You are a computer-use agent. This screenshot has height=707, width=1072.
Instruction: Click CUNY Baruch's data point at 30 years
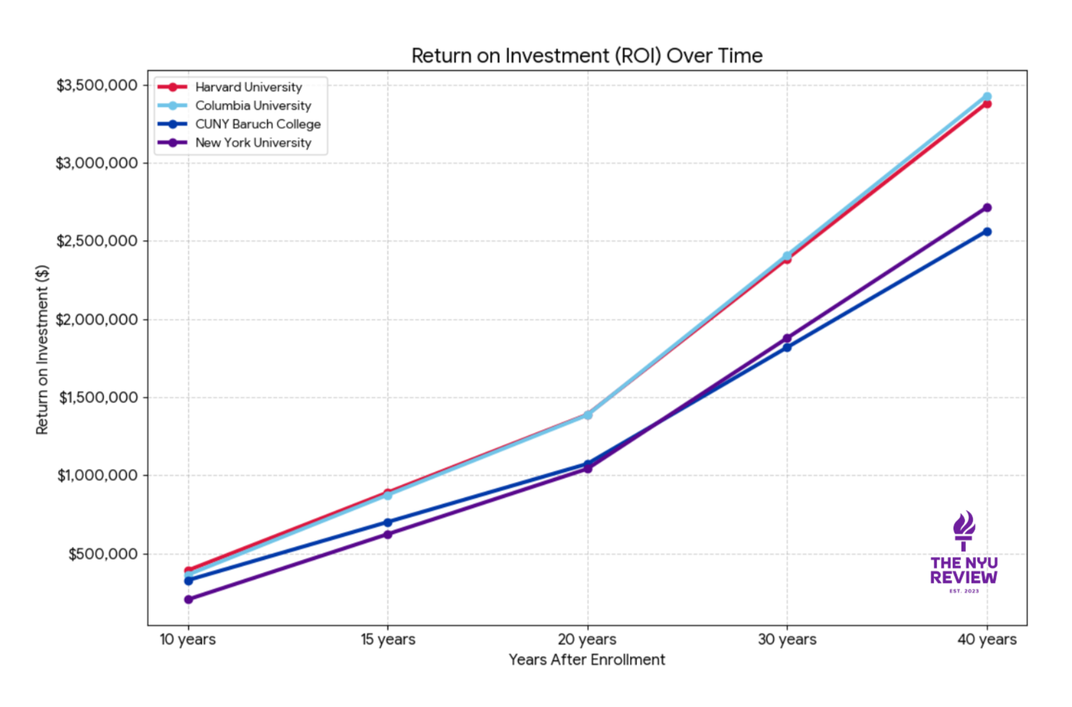[x=787, y=348]
